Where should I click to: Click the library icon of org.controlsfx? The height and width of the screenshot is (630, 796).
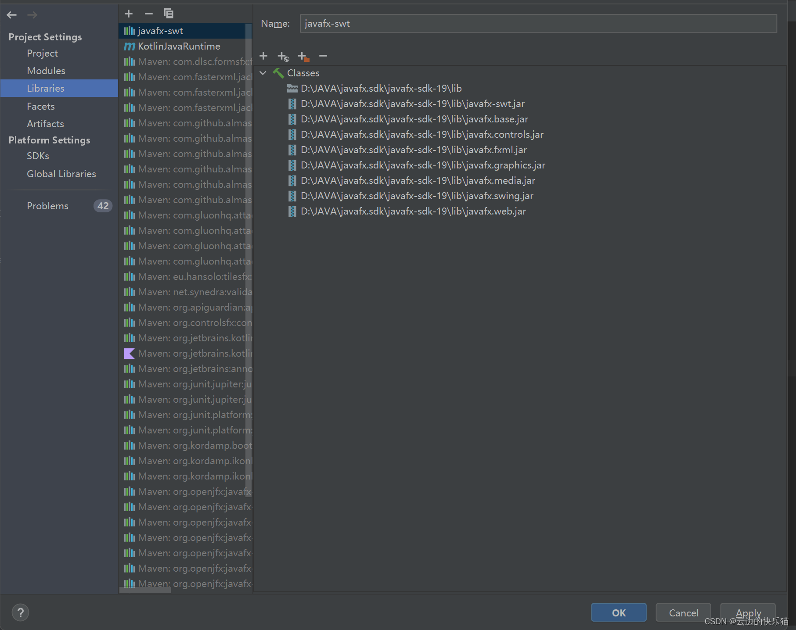coord(129,322)
